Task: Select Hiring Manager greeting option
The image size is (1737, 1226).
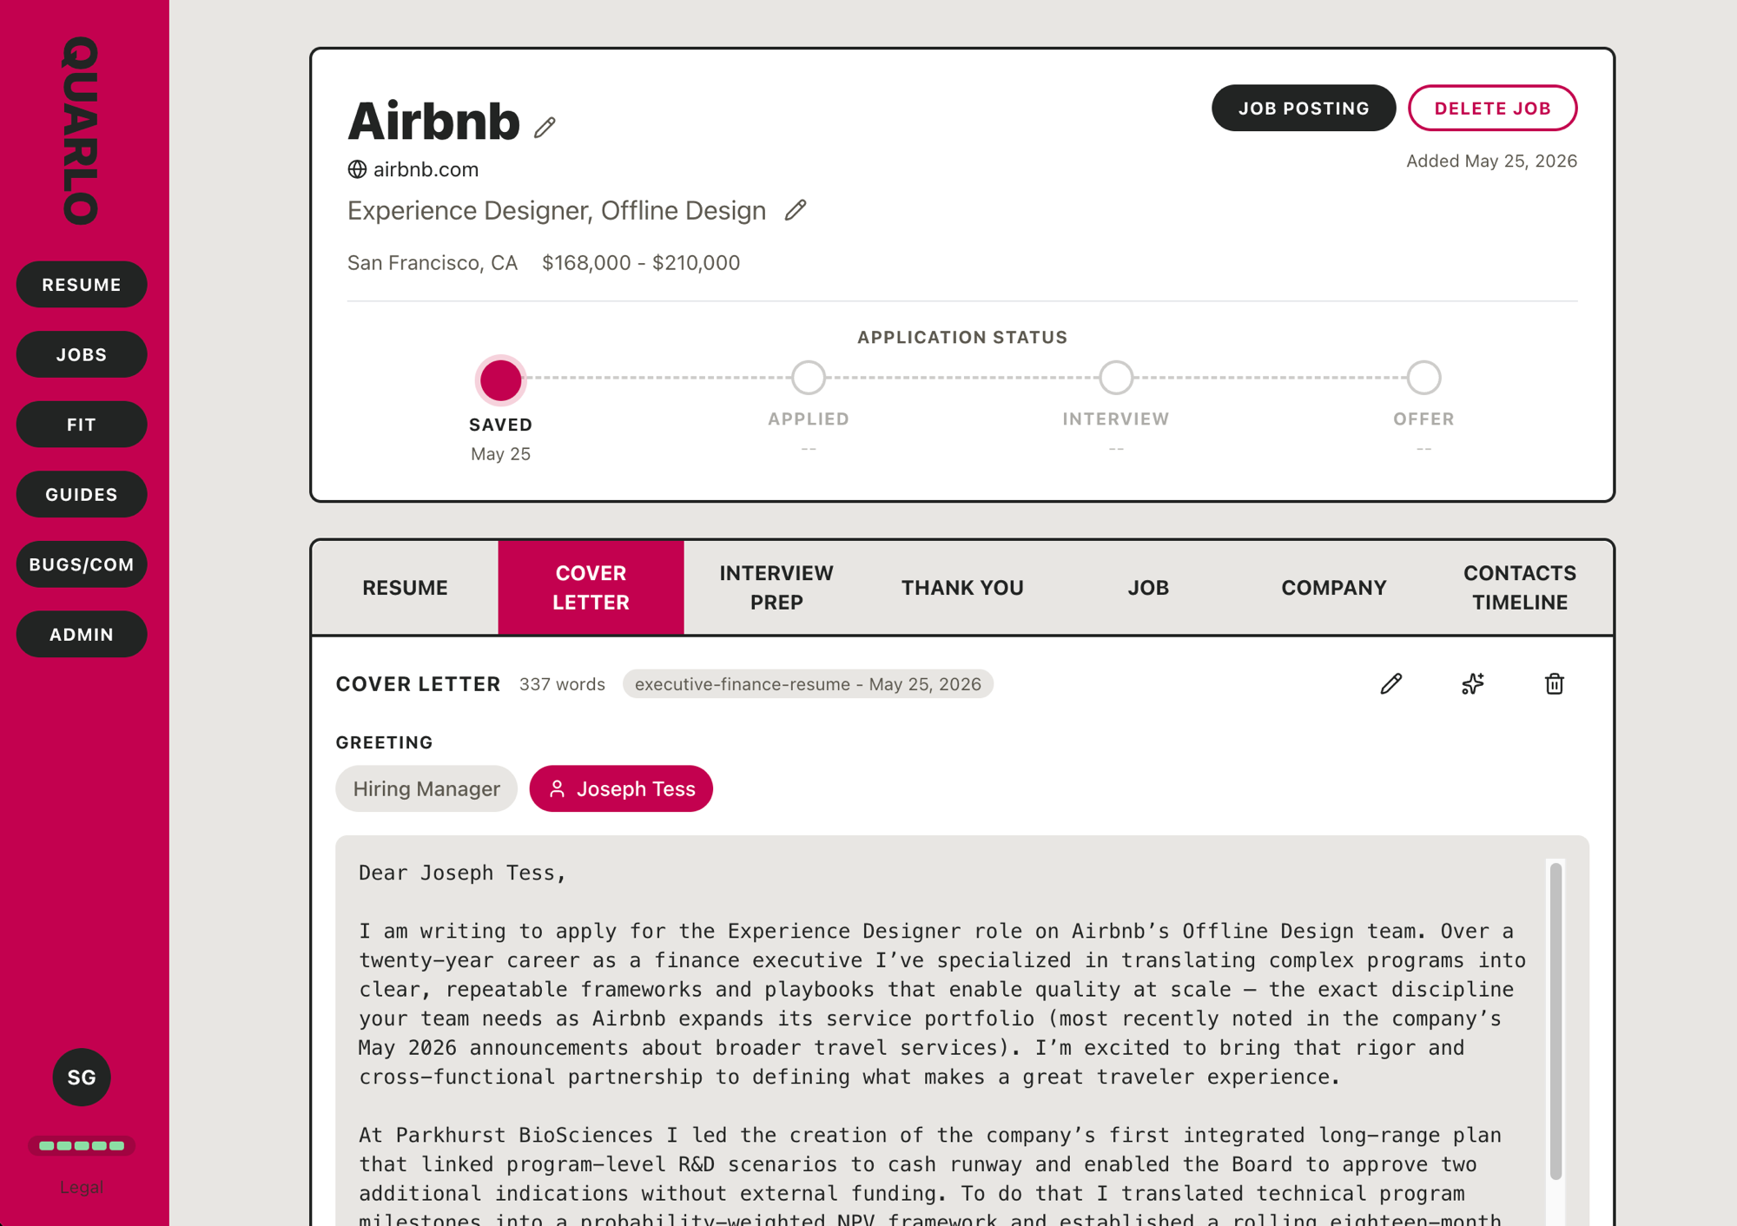Action: [x=426, y=788]
